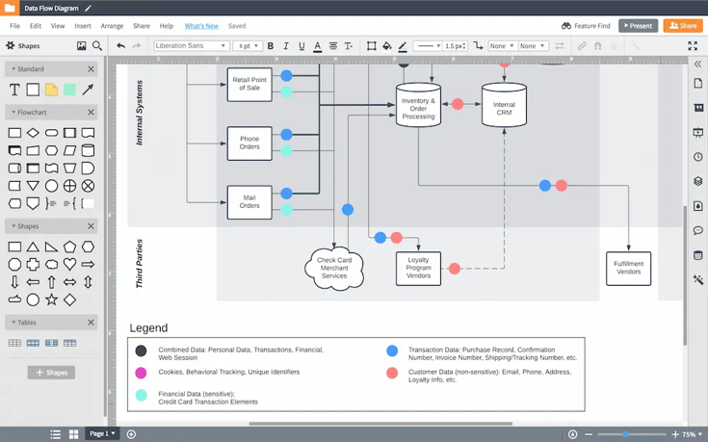
Task: Collapse the Flowchart shapes section
Action: [29, 112]
